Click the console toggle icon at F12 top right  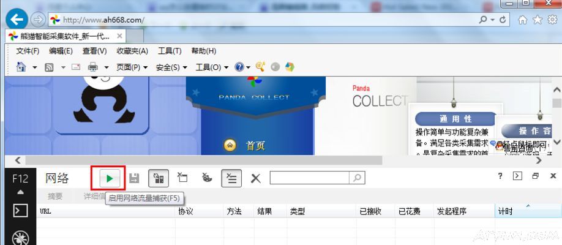[517, 176]
